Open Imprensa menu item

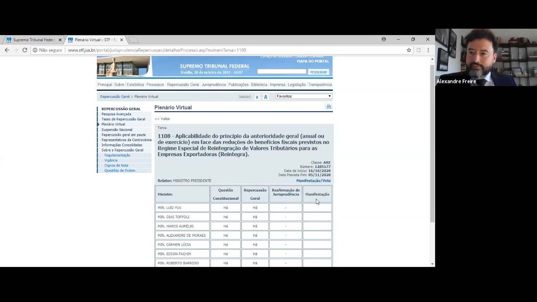[278, 85]
